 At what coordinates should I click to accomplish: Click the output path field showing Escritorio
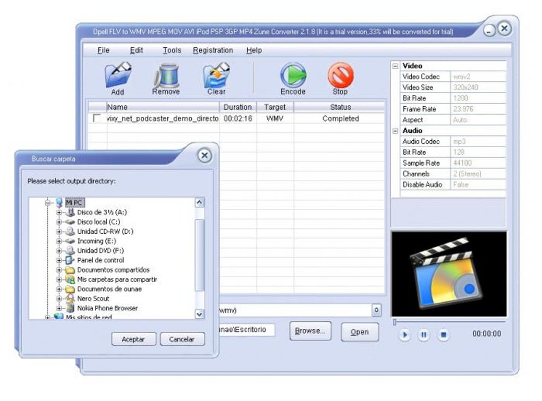point(247,330)
